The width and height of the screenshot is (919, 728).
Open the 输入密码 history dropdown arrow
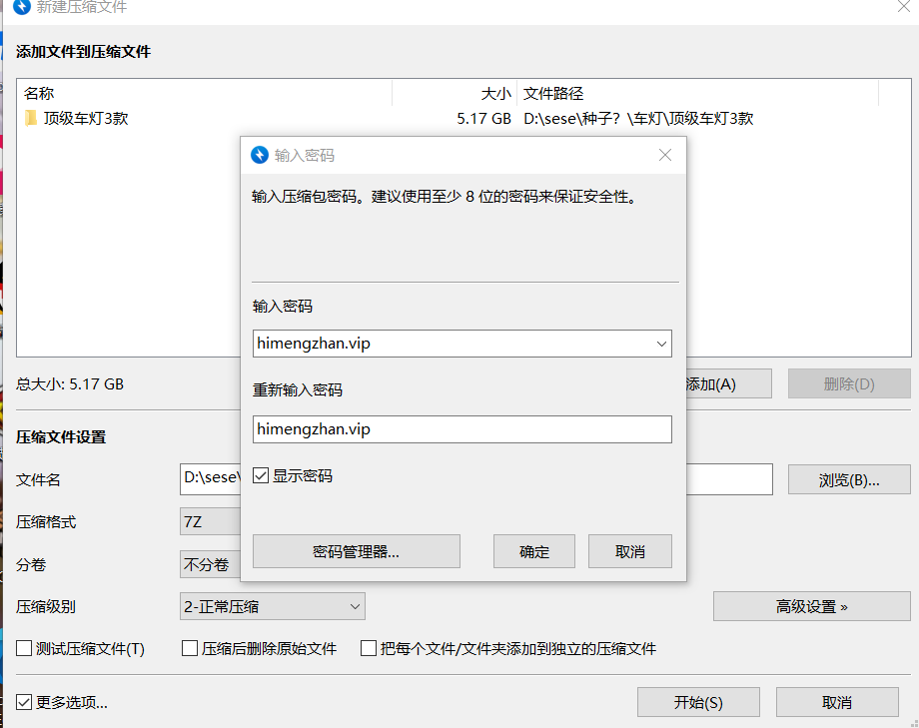pyautogui.click(x=662, y=344)
